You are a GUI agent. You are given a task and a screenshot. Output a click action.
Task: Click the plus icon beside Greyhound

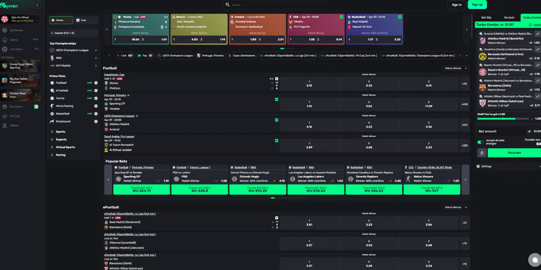pos(96,121)
